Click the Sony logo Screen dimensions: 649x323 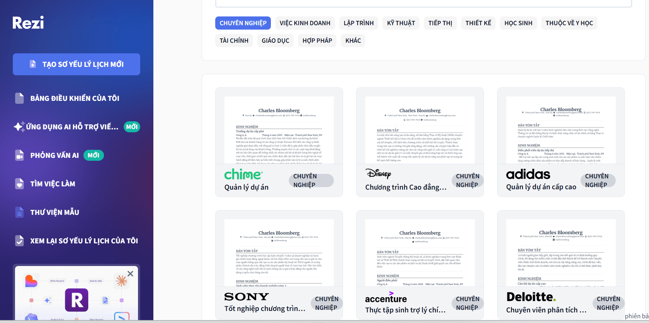point(246,297)
